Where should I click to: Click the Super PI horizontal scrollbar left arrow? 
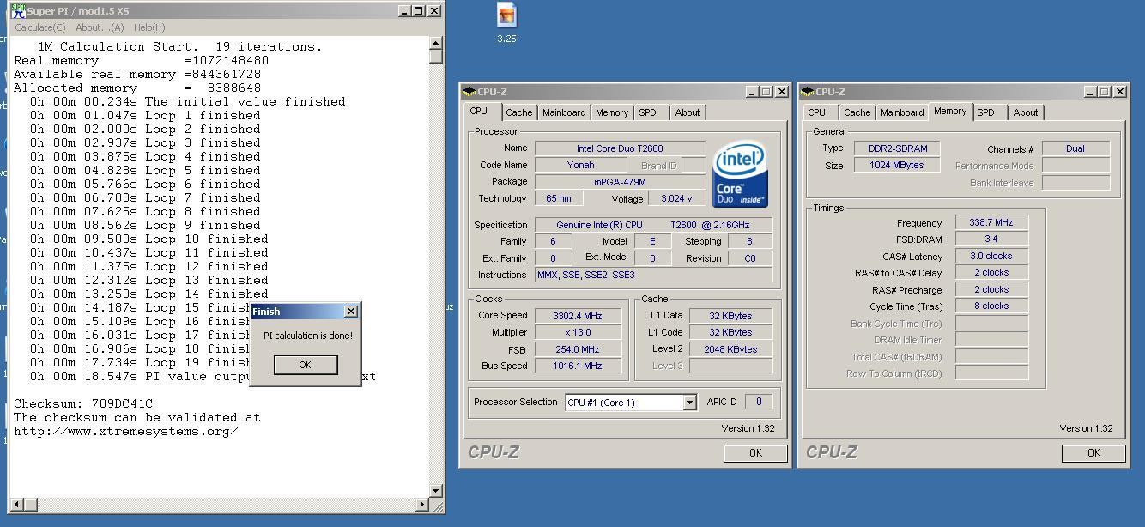coord(17,504)
